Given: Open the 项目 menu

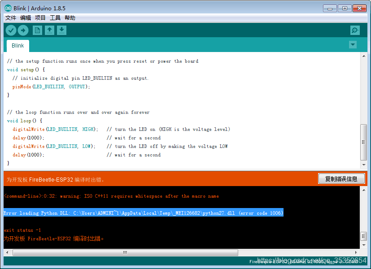Looking at the screenshot, I should (x=40, y=18).
